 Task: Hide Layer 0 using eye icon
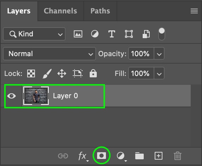[11, 96]
